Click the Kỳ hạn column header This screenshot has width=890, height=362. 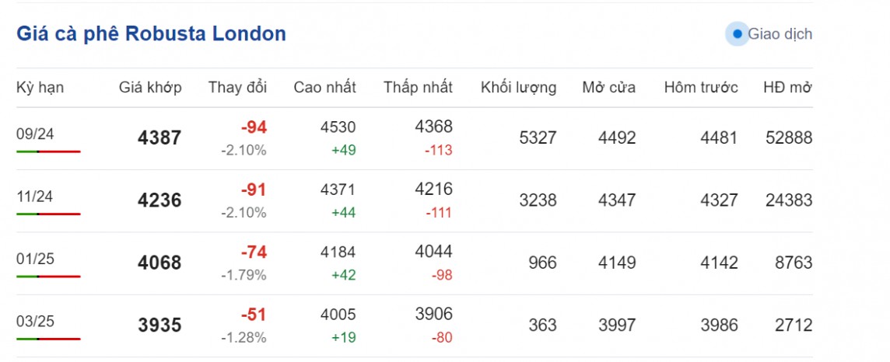click(x=40, y=87)
